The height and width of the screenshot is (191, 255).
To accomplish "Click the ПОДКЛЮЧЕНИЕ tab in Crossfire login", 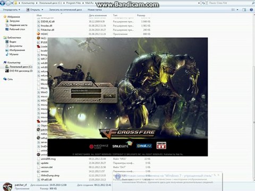I will pyautogui.click(x=77, y=84).
